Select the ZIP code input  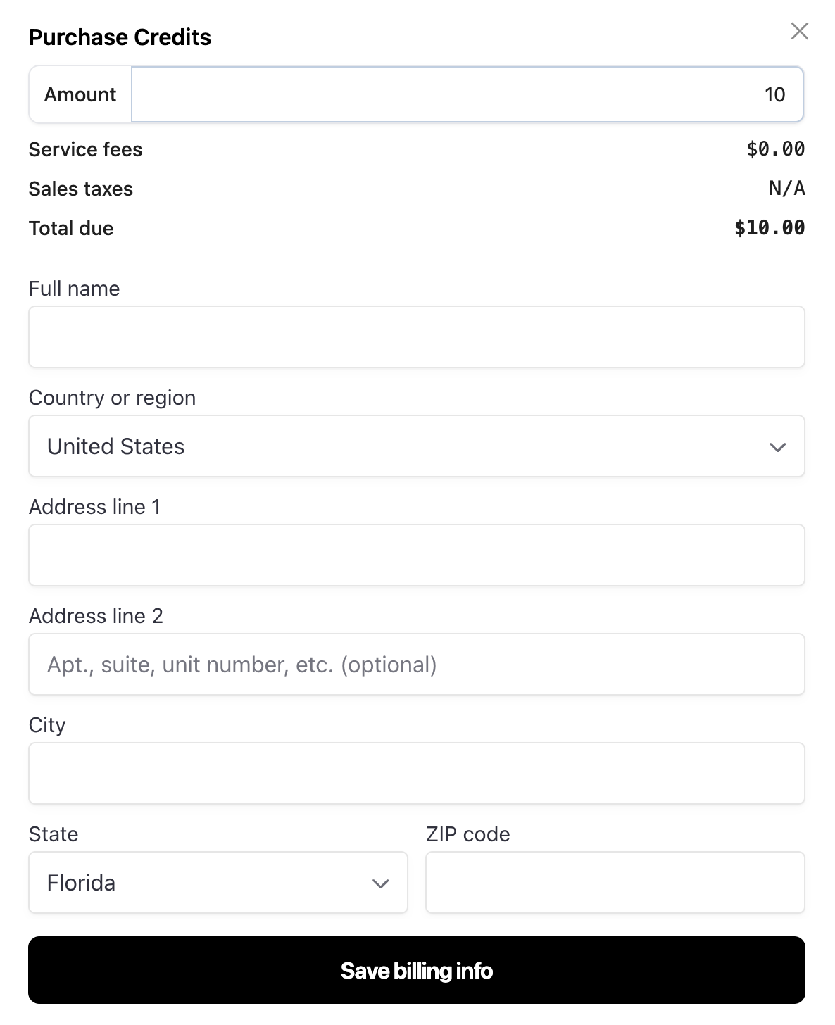click(x=615, y=883)
